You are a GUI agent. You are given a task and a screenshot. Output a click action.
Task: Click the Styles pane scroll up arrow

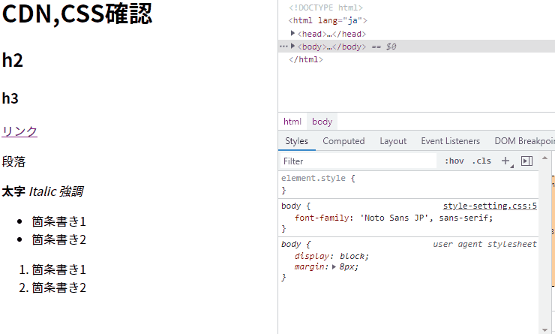(x=544, y=158)
